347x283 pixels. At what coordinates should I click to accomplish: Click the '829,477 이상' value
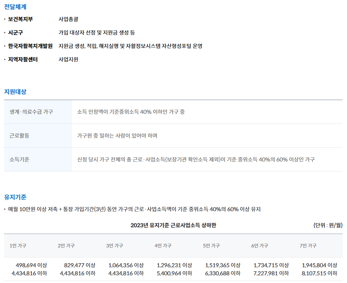pyautogui.click(x=80, y=265)
